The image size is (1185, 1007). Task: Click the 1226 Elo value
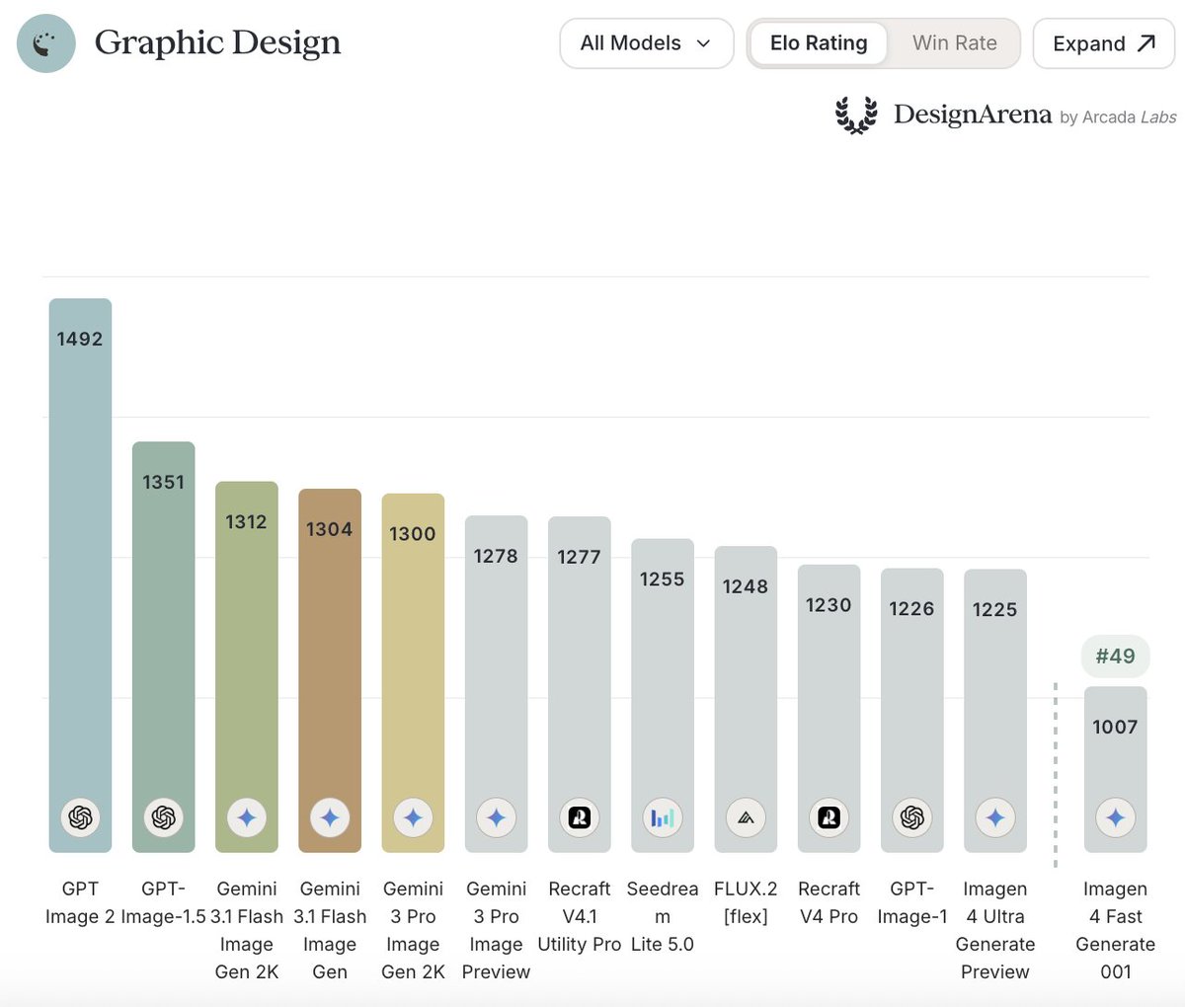(x=912, y=609)
